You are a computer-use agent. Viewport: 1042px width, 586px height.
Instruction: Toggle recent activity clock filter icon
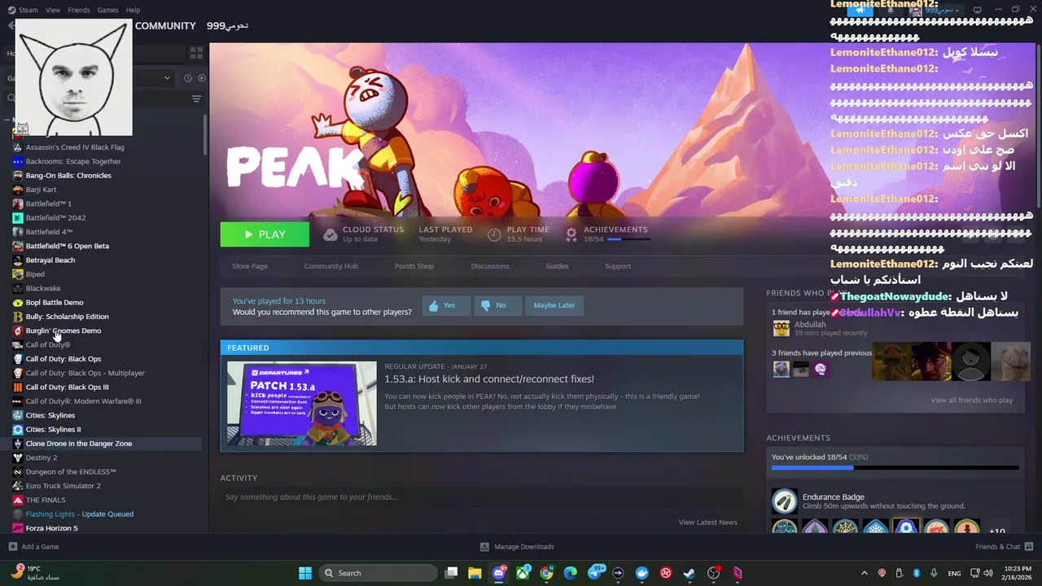tap(188, 78)
